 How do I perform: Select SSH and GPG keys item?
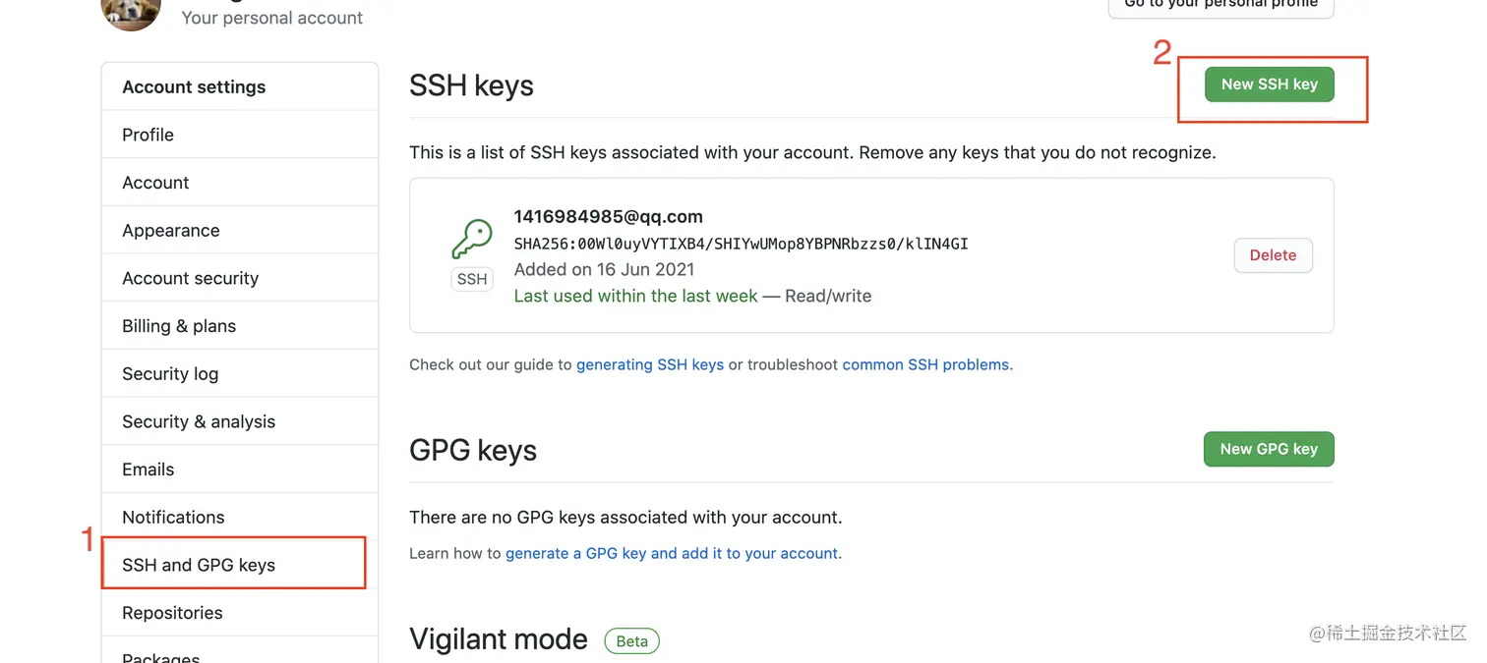click(199, 565)
